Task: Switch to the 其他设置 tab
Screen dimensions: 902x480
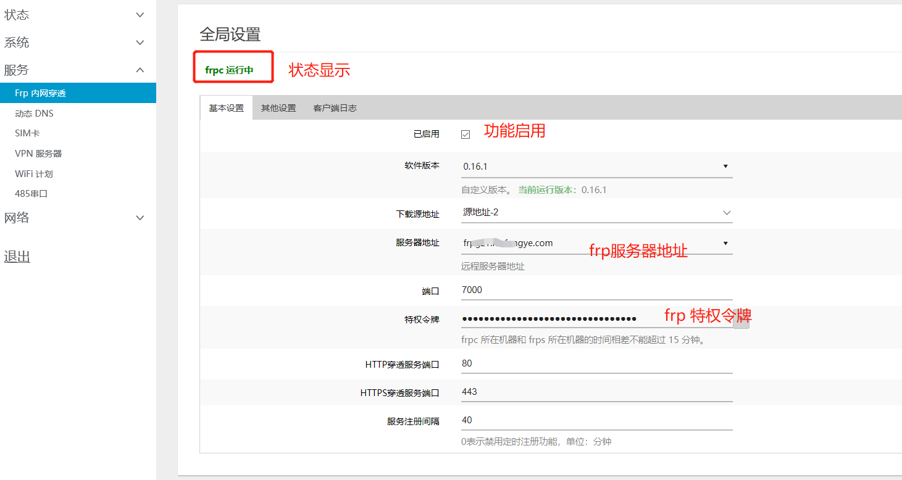Action: click(278, 107)
